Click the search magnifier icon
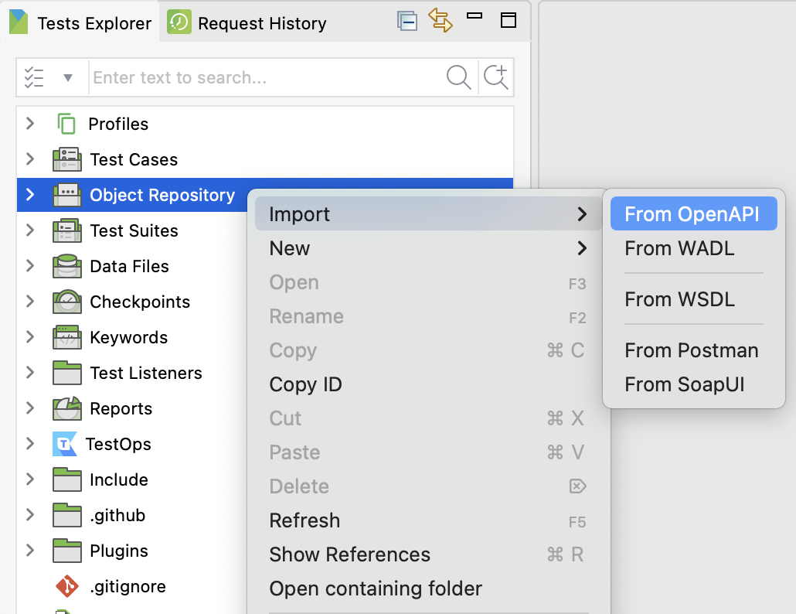The height and width of the screenshot is (614, 796). [x=458, y=77]
